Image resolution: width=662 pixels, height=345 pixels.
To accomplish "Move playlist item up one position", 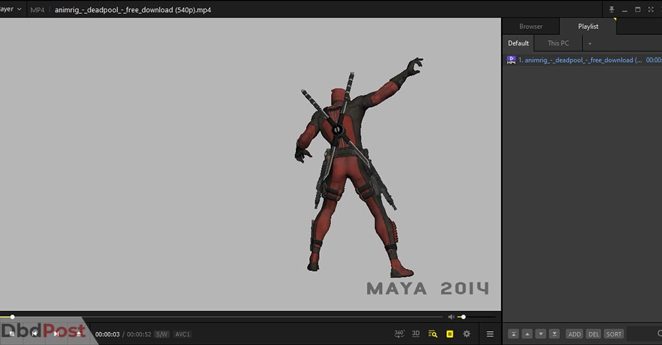I will pos(527,334).
